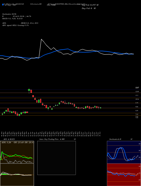This screenshot has height=186, width=141.
Task: Click the MACD: 9.1, 9.25, -0.15 D line
Action: tap(12, 19)
